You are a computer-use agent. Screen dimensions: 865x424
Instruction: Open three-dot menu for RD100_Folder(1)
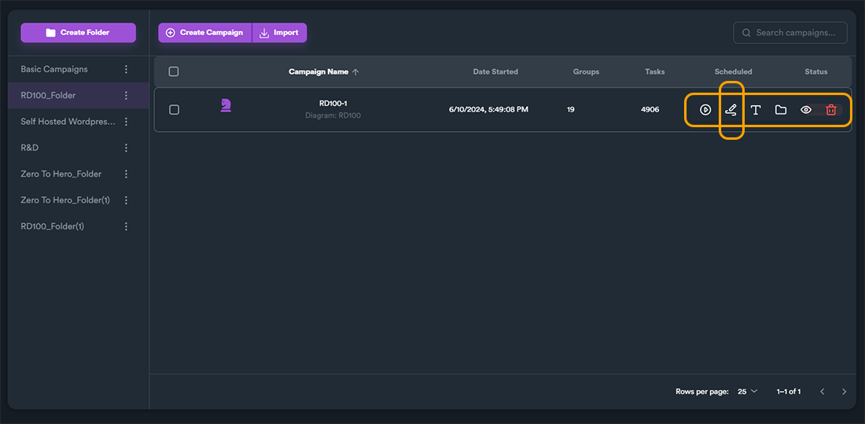coord(127,226)
